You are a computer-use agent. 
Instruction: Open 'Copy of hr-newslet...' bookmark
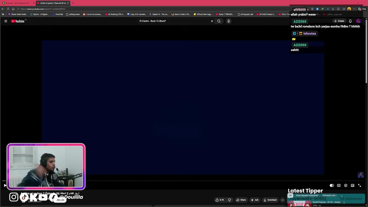(x=137, y=14)
